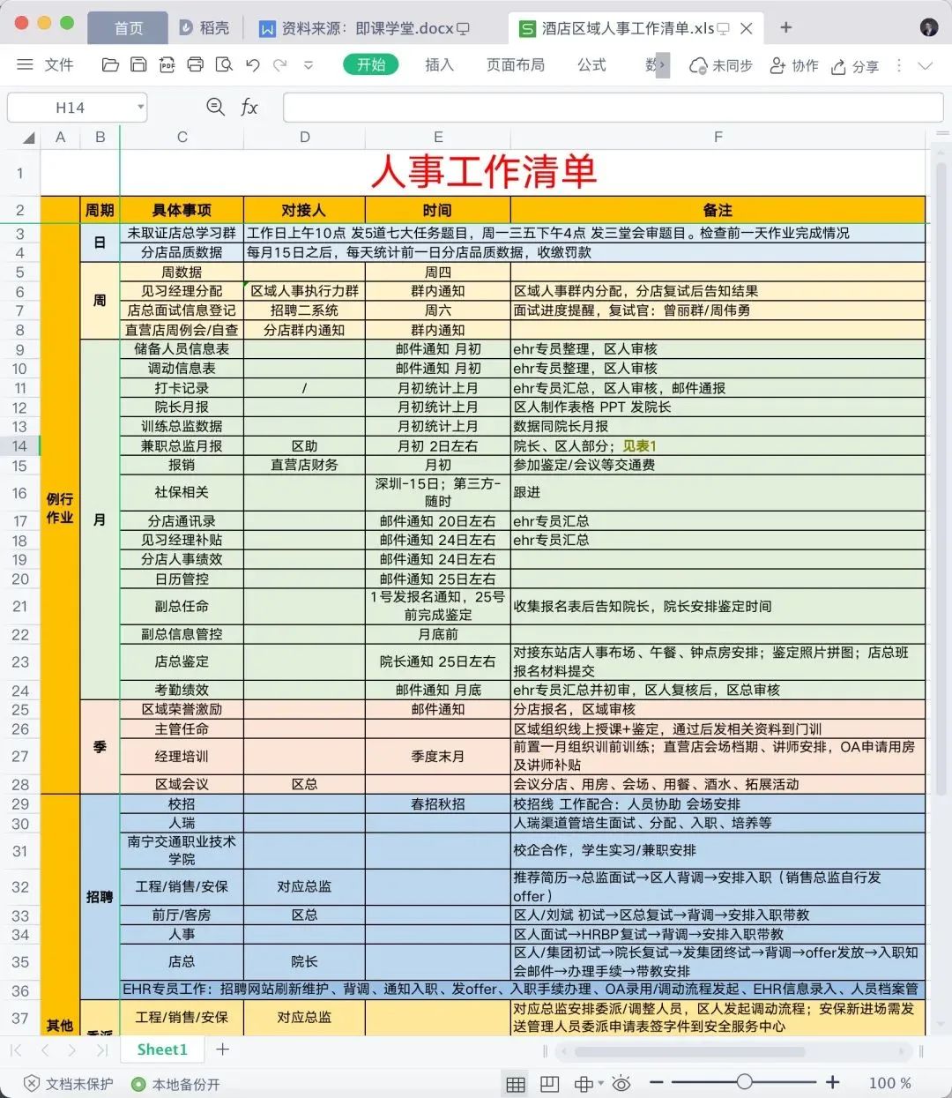Click the 对接人 header cell
952x1098 pixels.
[x=304, y=210]
